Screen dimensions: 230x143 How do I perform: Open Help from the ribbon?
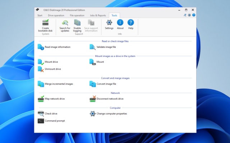pyautogui.click(x=131, y=23)
